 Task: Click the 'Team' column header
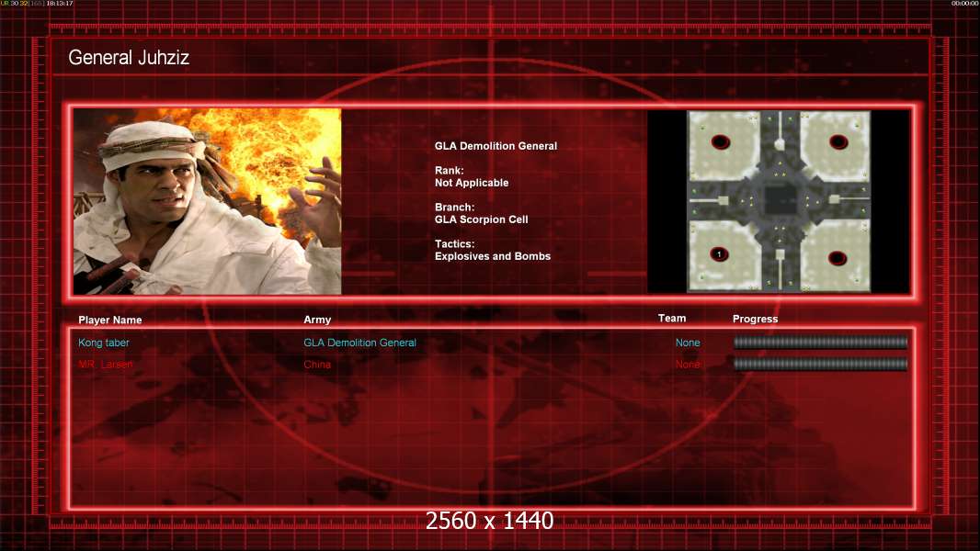672,319
